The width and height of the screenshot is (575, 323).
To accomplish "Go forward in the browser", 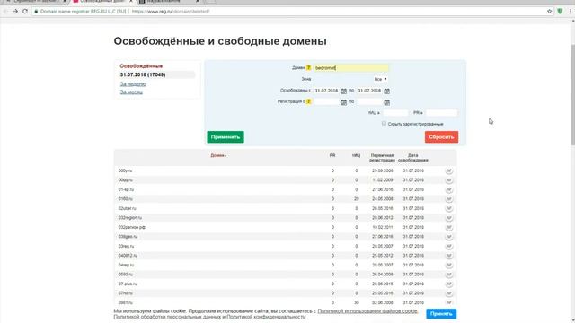I will tap(15, 12).
